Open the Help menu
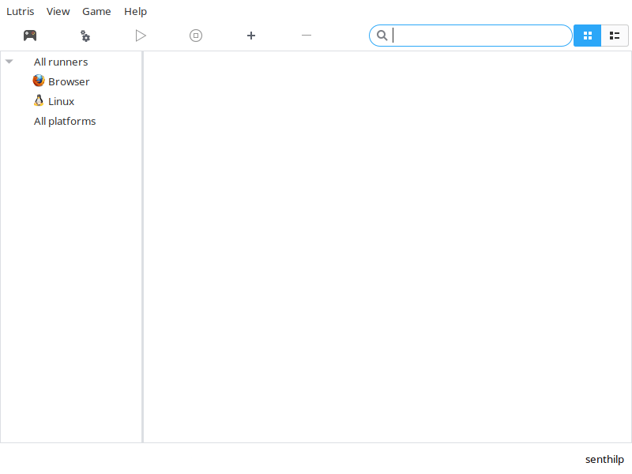Screen dimensions: 632x474 [x=135, y=11]
